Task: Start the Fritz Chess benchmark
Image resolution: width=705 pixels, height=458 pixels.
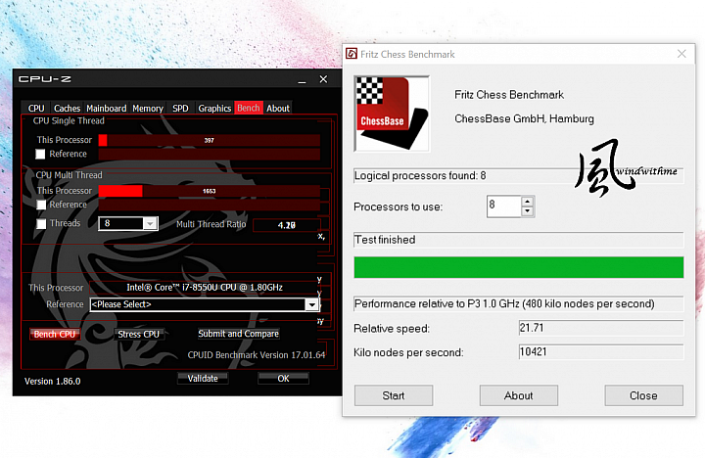Action: click(x=394, y=395)
